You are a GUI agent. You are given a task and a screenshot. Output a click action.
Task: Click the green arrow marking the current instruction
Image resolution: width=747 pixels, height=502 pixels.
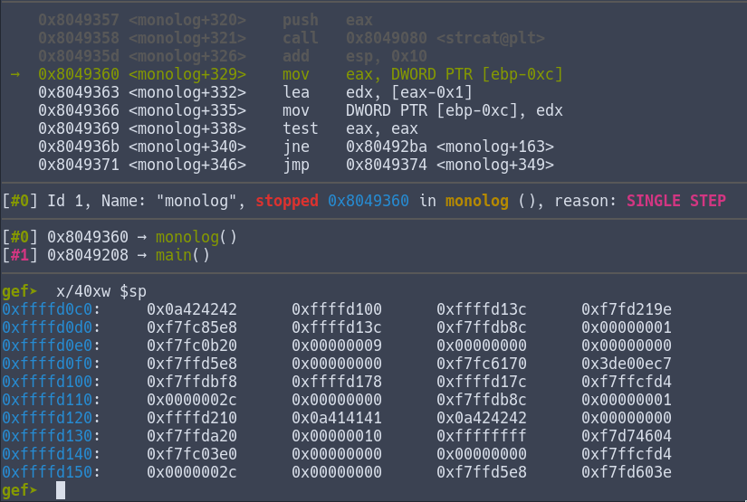14,73
